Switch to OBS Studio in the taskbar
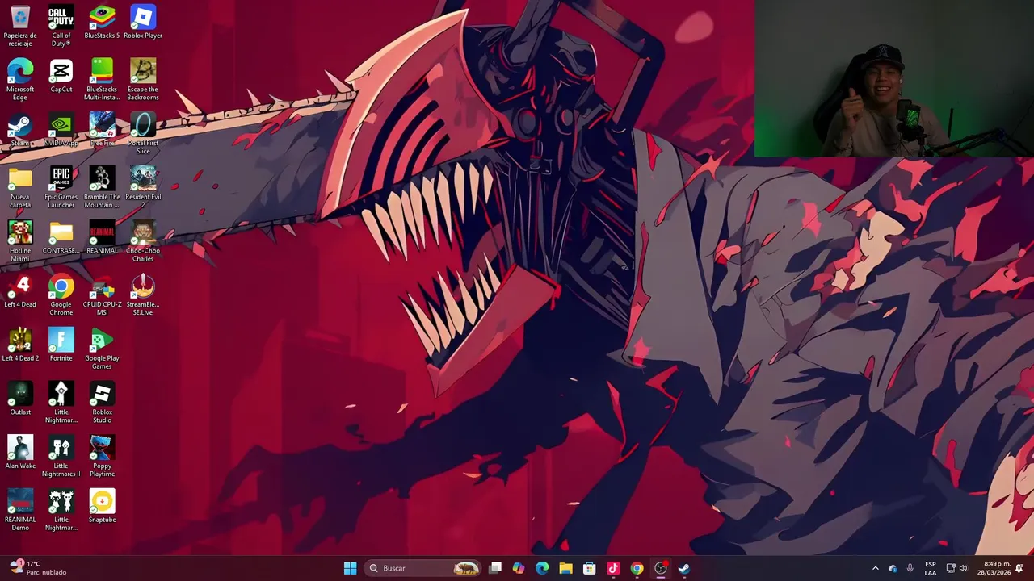Viewport: 1034px width, 581px height. pyautogui.click(x=660, y=568)
